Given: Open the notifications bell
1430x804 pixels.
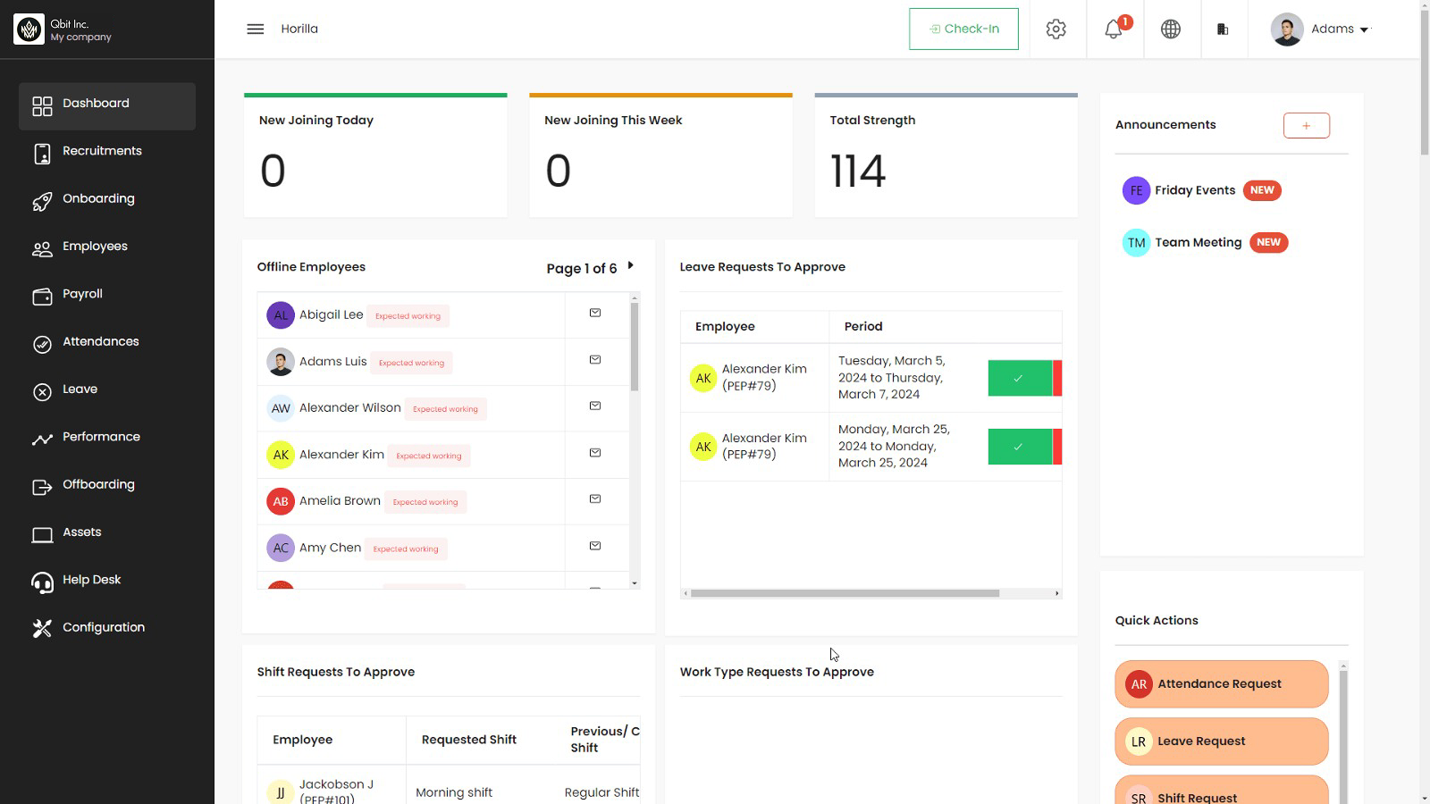Looking at the screenshot, I should pos(1114,29).
